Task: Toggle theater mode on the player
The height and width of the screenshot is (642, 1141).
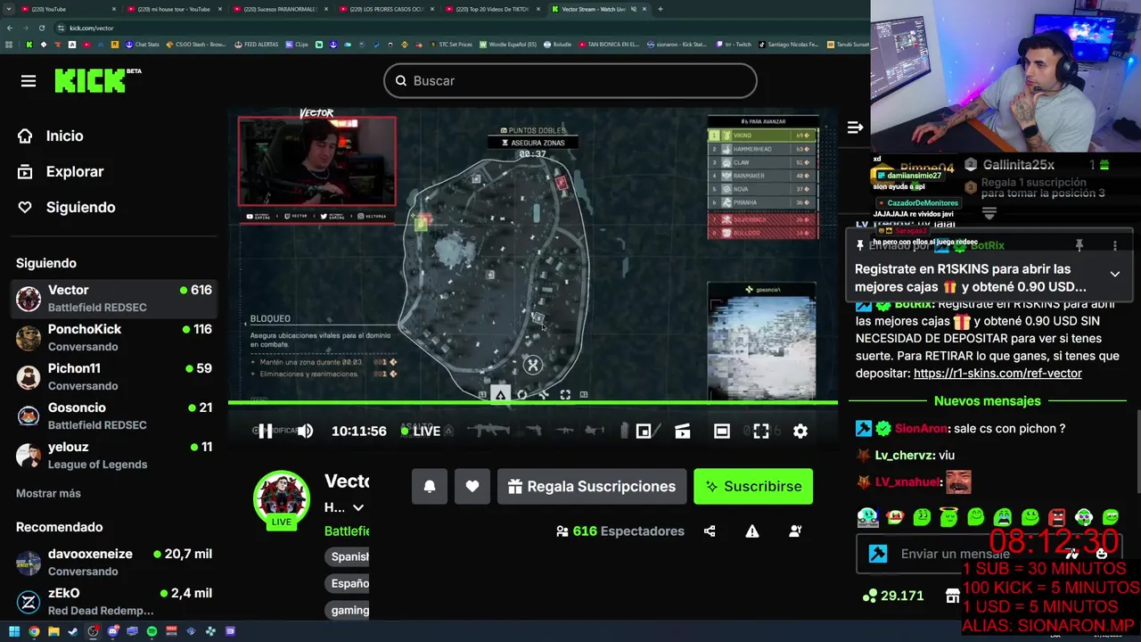Action: click(x=722, y=432)
